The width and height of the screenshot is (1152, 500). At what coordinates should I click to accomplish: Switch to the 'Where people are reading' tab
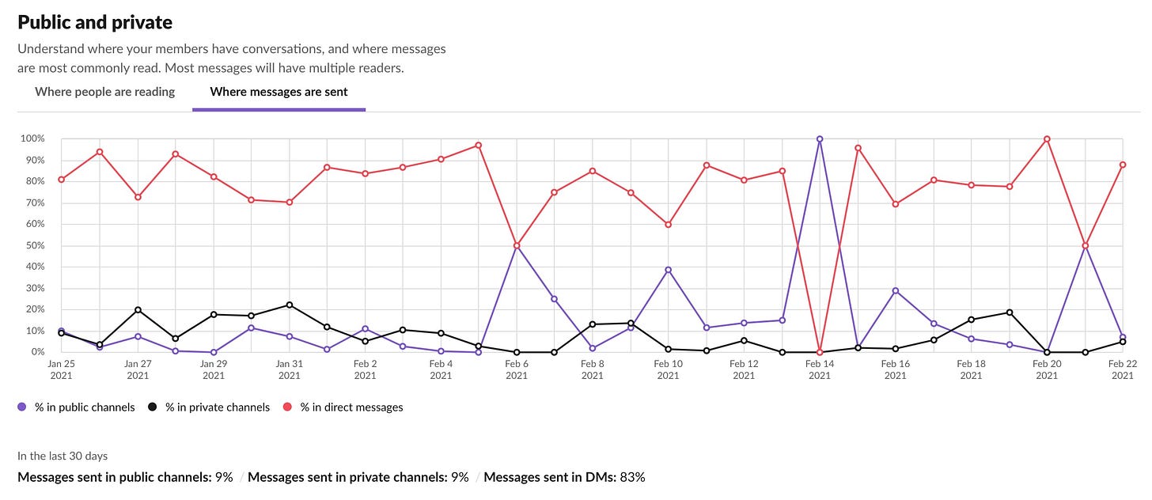(x=104, y=91)
